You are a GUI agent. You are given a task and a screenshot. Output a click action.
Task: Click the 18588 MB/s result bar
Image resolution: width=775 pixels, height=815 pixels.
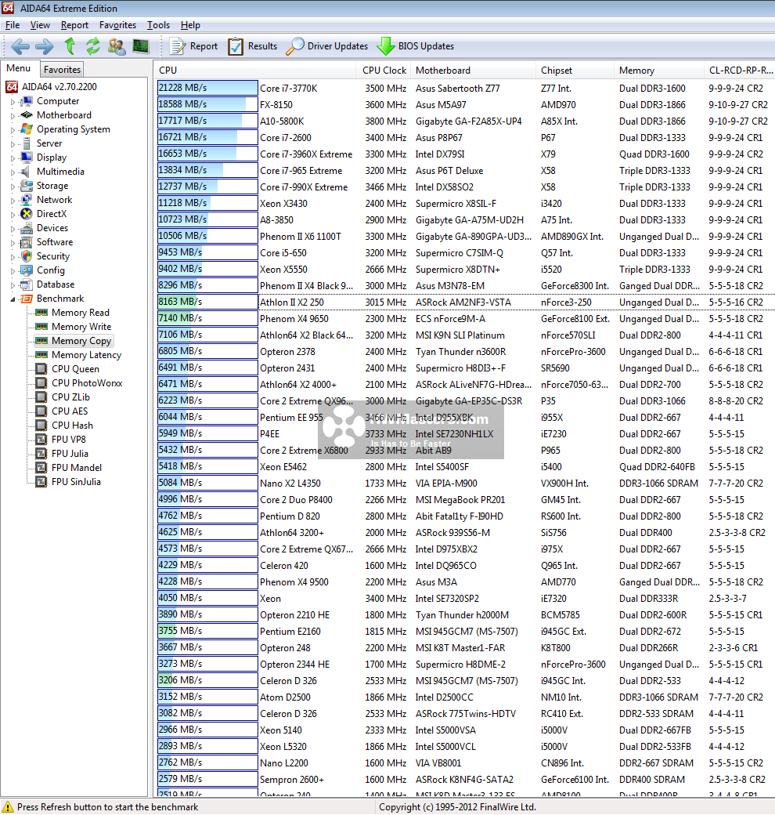click(x=207, y=104)
